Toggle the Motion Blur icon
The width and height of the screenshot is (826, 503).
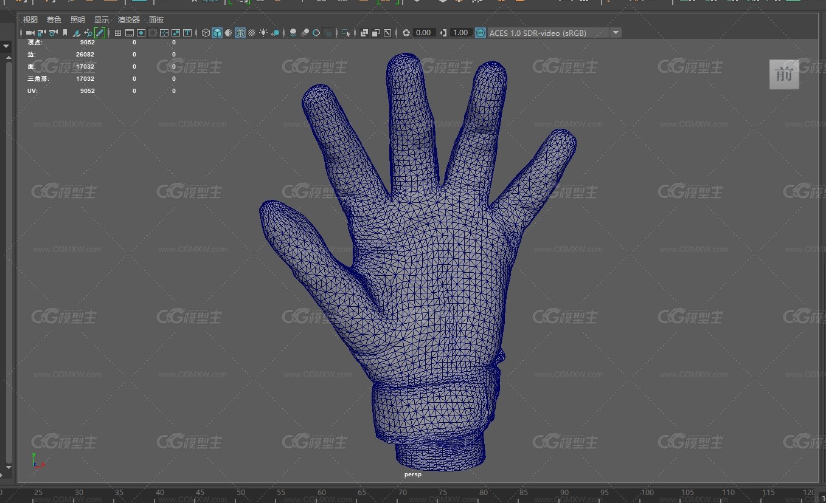305,33
